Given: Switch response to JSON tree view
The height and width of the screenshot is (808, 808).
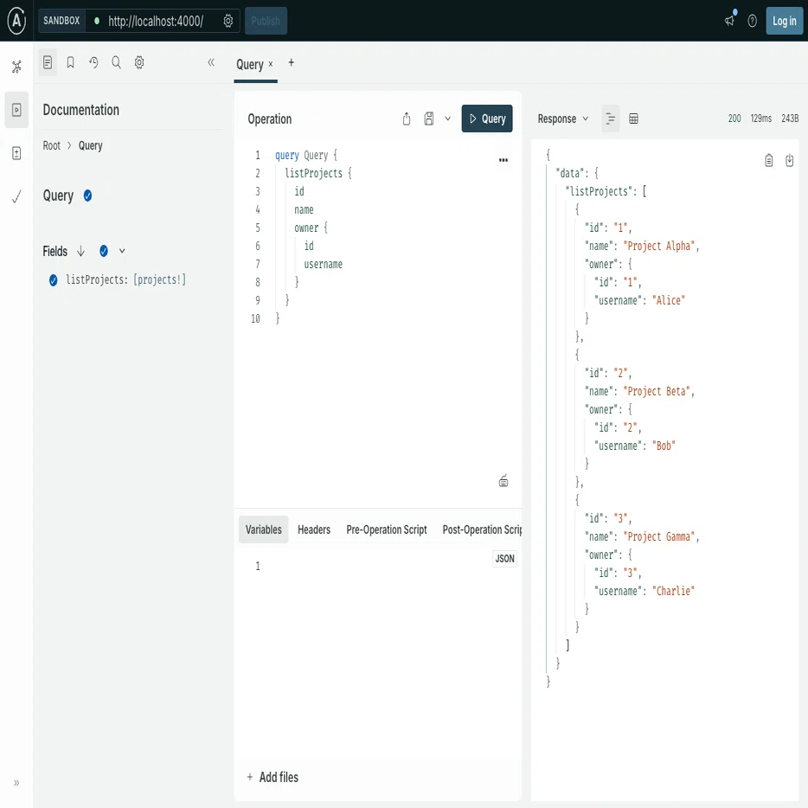Looking at the screenshot, I should (611, 119).
